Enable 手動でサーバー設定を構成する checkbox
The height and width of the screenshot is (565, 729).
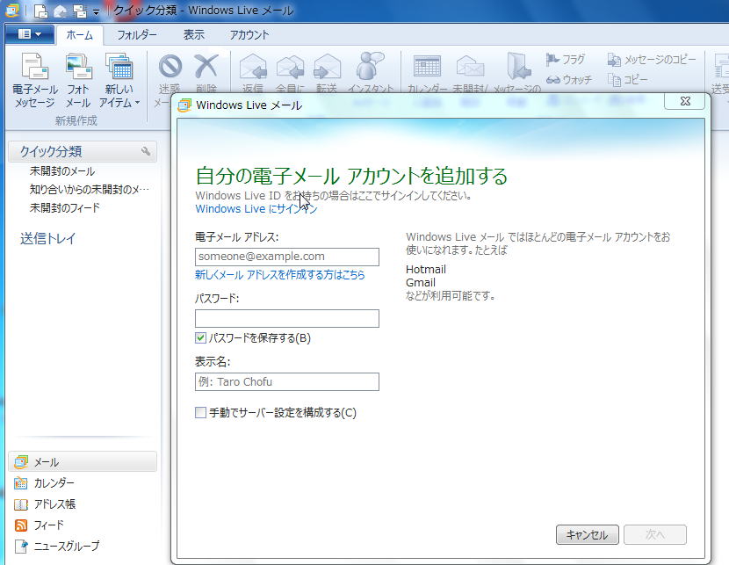pos(200,412)
